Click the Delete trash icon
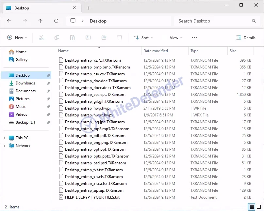The image size is (264, 211). (120, 38)
